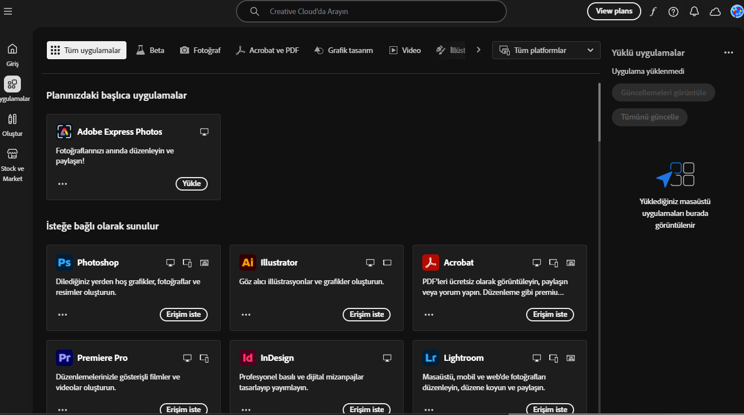Expand the Tüm platformlar dropdown
Image resolution: width=744 pixels, height=415 pixels.
546,50
